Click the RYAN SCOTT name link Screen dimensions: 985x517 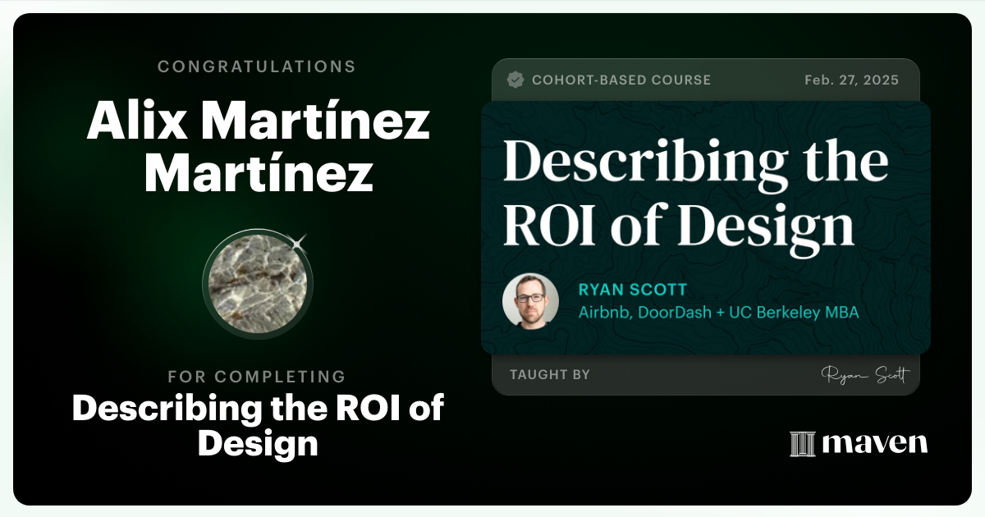point(632,290)
